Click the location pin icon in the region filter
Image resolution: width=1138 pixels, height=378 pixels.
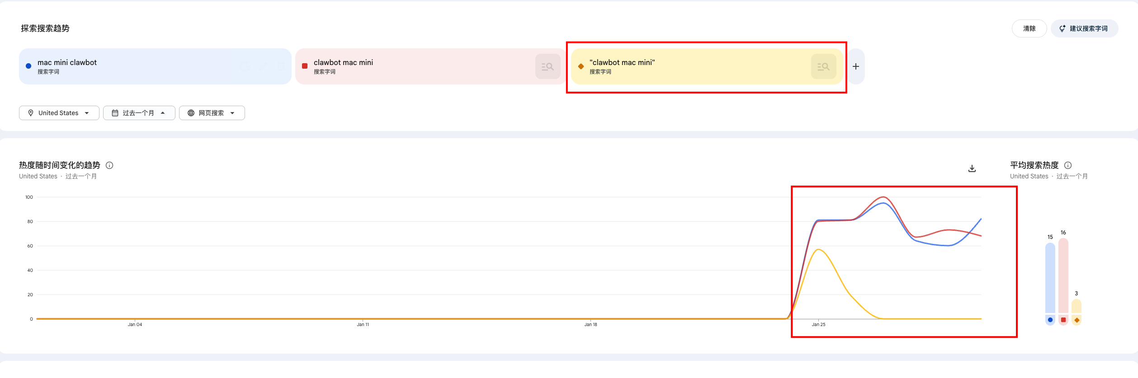[x=31, y=113]
